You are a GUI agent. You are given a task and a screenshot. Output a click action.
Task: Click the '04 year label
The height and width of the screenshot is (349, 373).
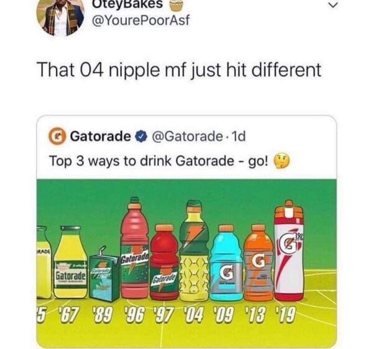pyautogui.click(x=194, y=315)
